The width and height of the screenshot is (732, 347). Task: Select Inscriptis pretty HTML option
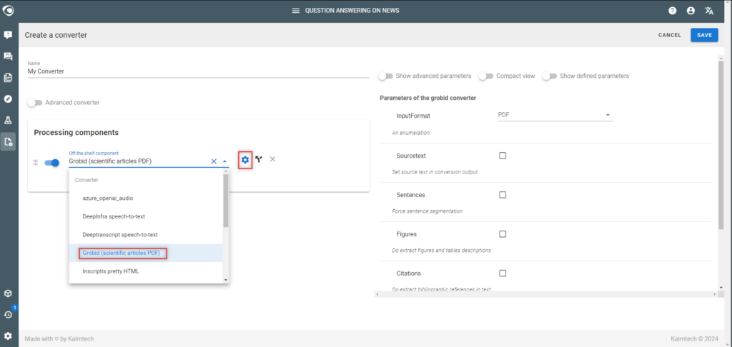pyautogui.click(x=146, y=271)
